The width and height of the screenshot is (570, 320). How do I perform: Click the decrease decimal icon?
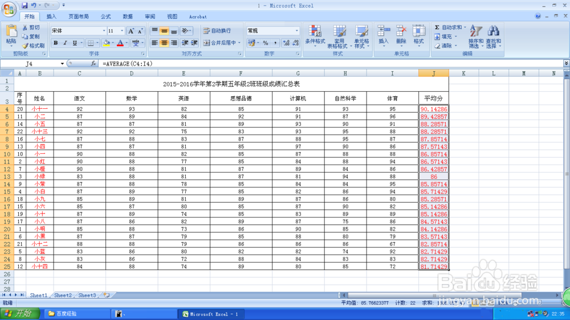tap(295, 43)
